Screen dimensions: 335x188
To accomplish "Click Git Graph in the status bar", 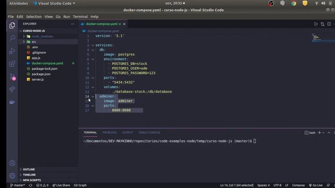I will click(80, 185).
